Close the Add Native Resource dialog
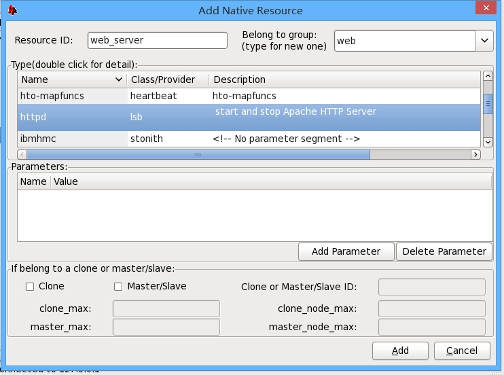504x375 pixels. [x=486, y=7]
